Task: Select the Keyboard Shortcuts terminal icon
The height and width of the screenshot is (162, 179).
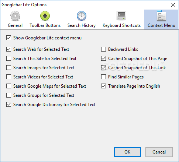Action: tap(121, 16)
